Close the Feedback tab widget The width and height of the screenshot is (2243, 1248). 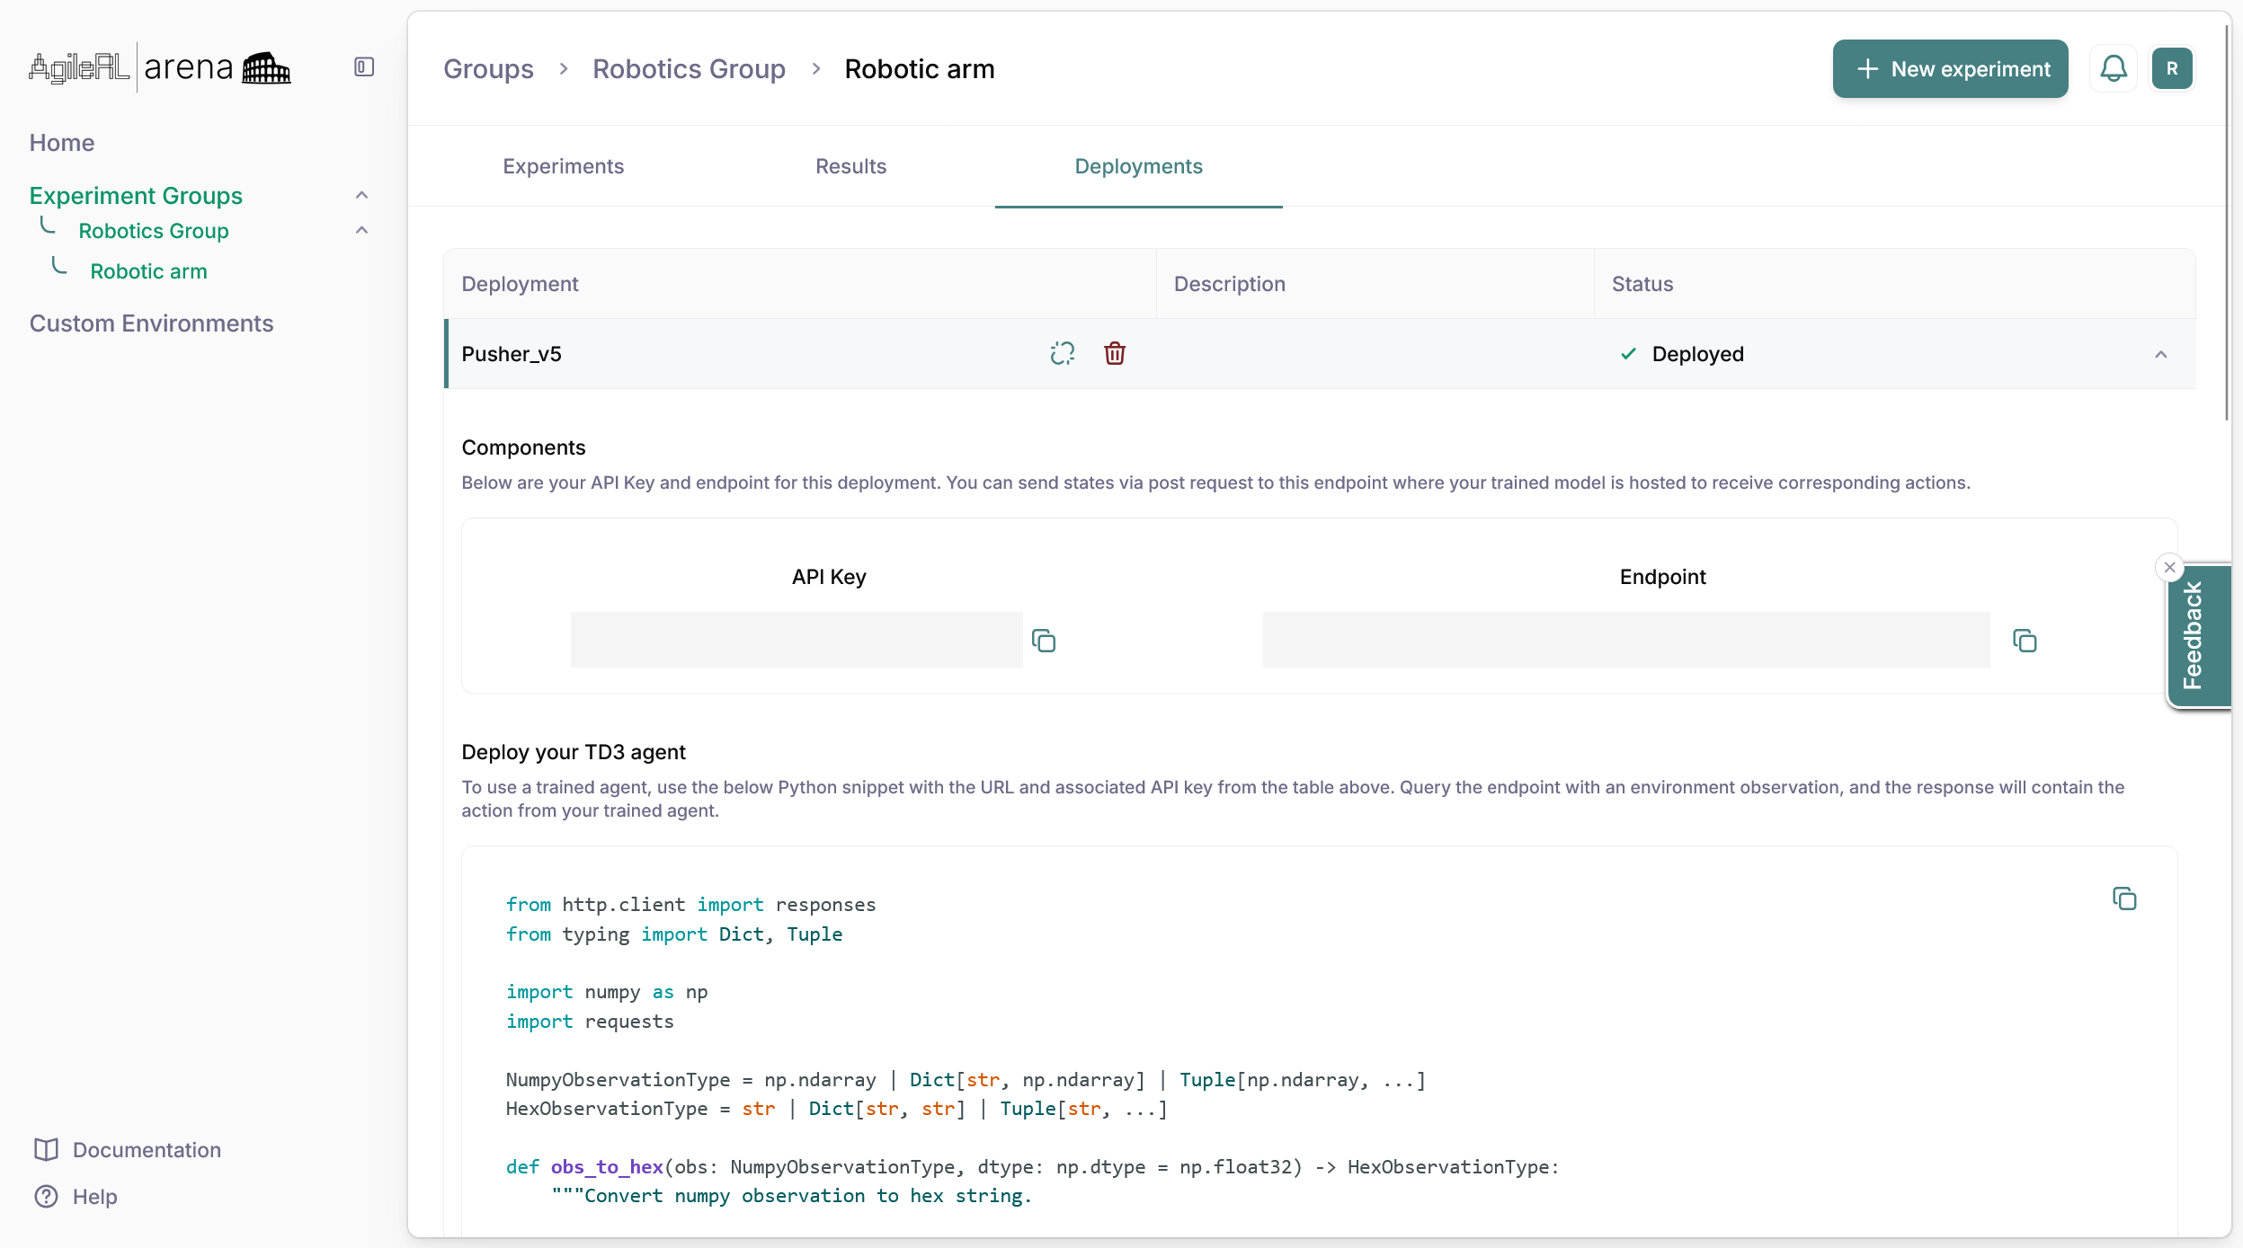pos(2170,567)
